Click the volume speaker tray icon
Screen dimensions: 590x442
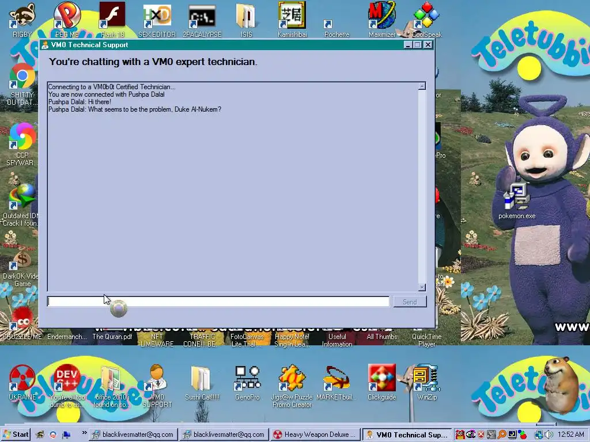click(549, 435)
